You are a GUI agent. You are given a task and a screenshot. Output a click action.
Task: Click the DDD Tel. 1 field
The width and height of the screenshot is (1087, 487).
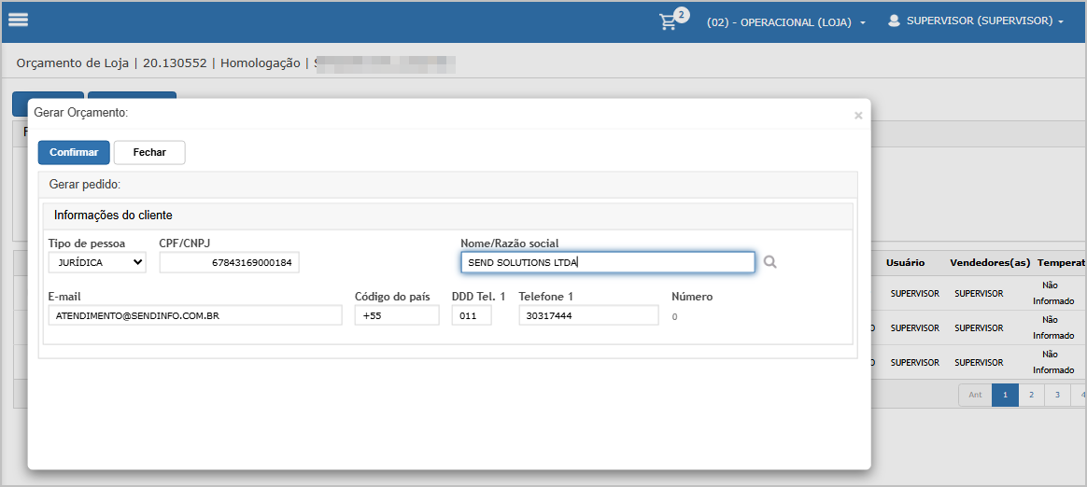(472, 315)
